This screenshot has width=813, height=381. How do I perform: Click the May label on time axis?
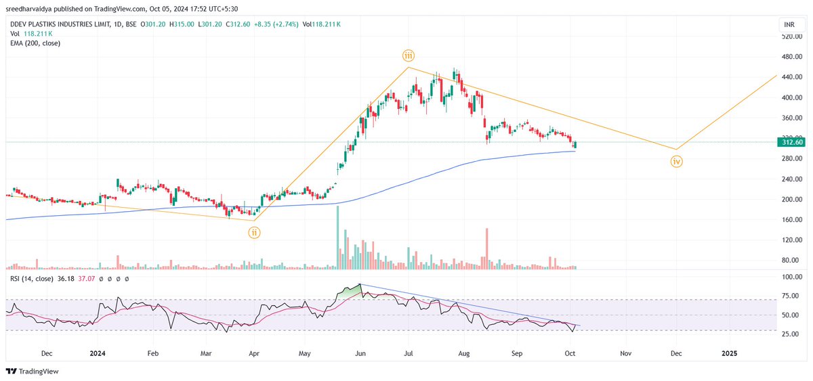pyautogui.click(x=305, y=353)
